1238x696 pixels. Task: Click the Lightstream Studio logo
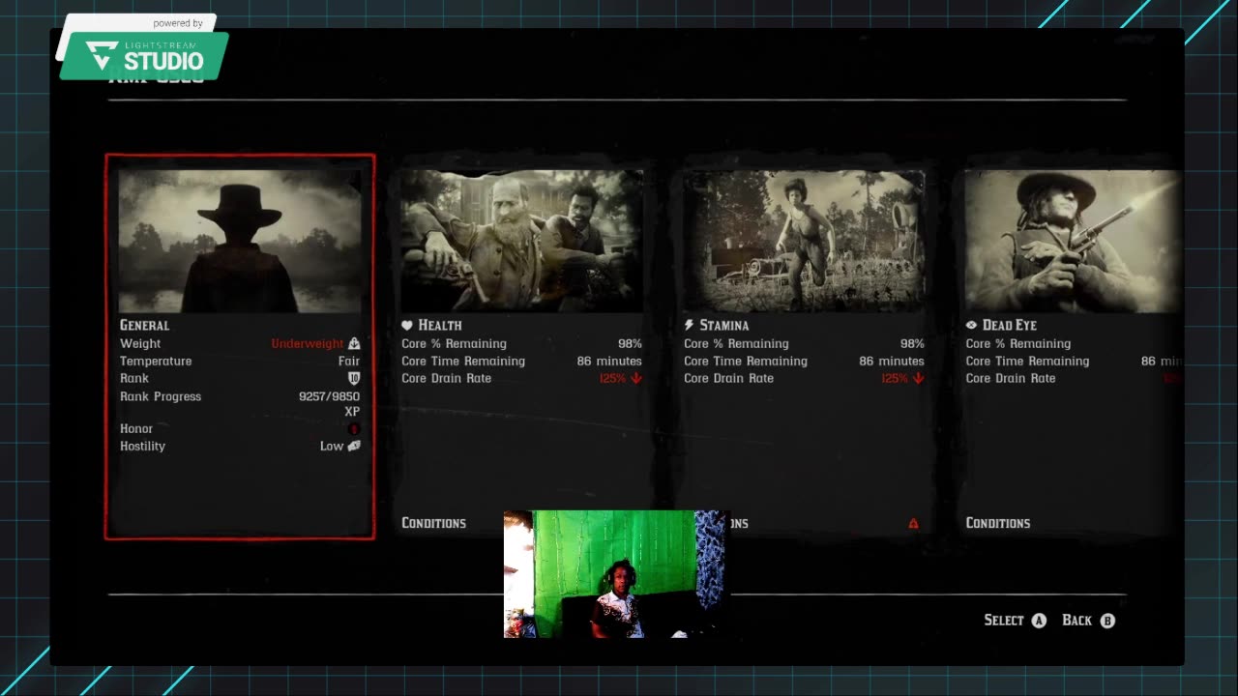[x=145, y=54]
